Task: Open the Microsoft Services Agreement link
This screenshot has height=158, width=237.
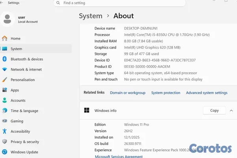Action: (x=118, y=156)
